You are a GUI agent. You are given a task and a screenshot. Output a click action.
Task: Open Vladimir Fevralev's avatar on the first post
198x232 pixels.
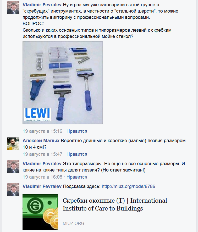13,8
